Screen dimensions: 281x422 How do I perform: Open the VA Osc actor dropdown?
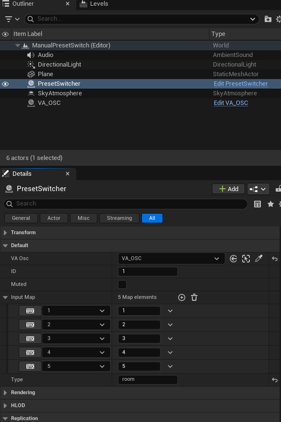click(x=171, y=259)
